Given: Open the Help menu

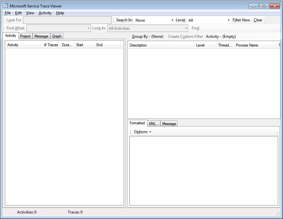Looking at the screenshot, I should [60, 13].
